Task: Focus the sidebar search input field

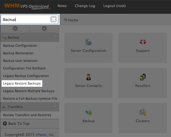Action: tap(26, 19)
